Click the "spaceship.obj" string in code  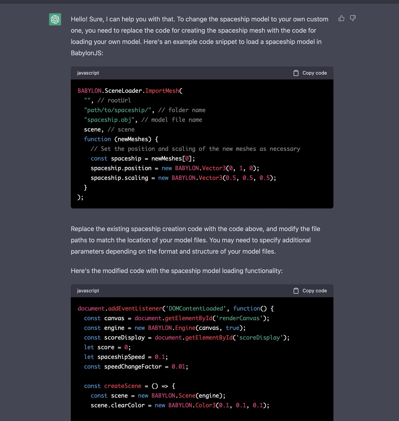coord(109,120)
